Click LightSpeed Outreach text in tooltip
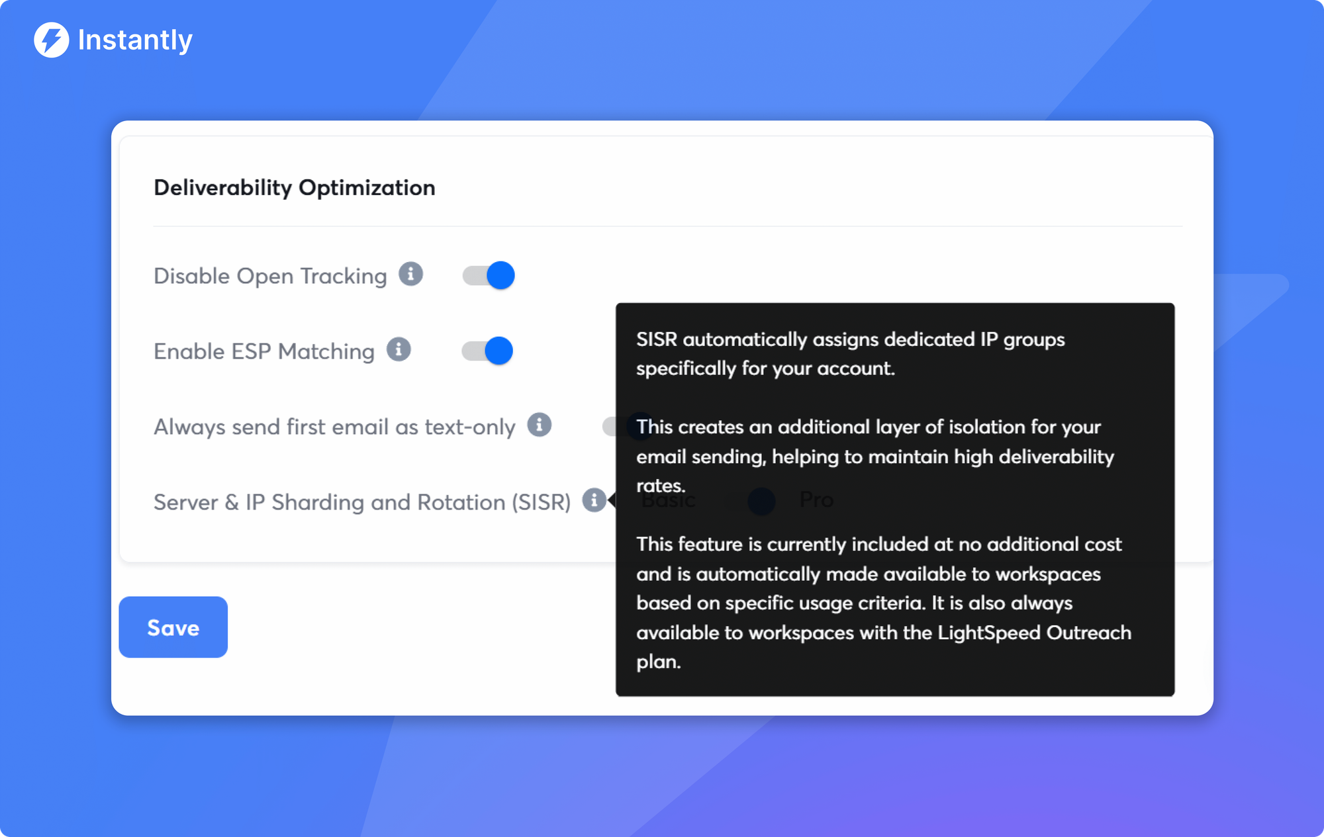 pyautogui.click(x=1034, y=633)
